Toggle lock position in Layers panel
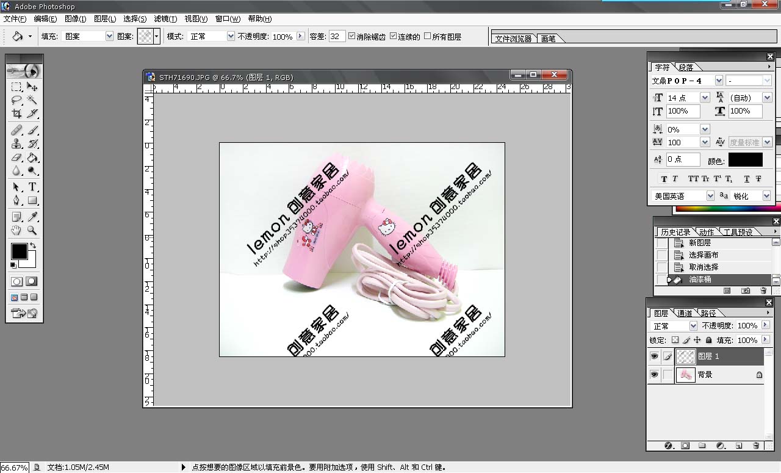Screen dimensions: 781x473 tap(697, 340)
